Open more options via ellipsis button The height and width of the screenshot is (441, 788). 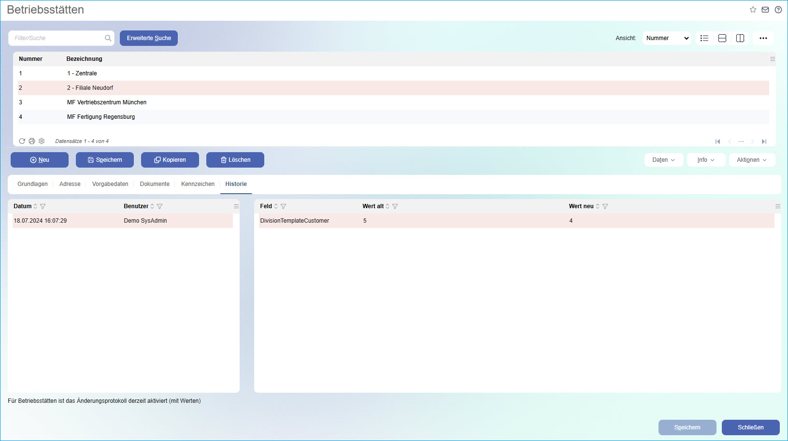(763, 38)
